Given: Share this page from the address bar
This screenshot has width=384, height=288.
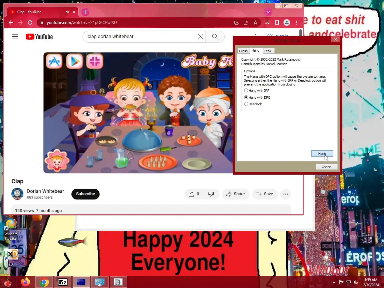Looking at the screenshot, I should [x=246, y=22].
